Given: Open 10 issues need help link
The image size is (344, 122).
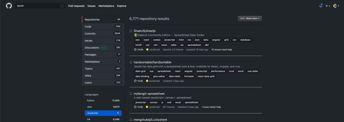Looking at the screenshot, I should tap(222, 49).
